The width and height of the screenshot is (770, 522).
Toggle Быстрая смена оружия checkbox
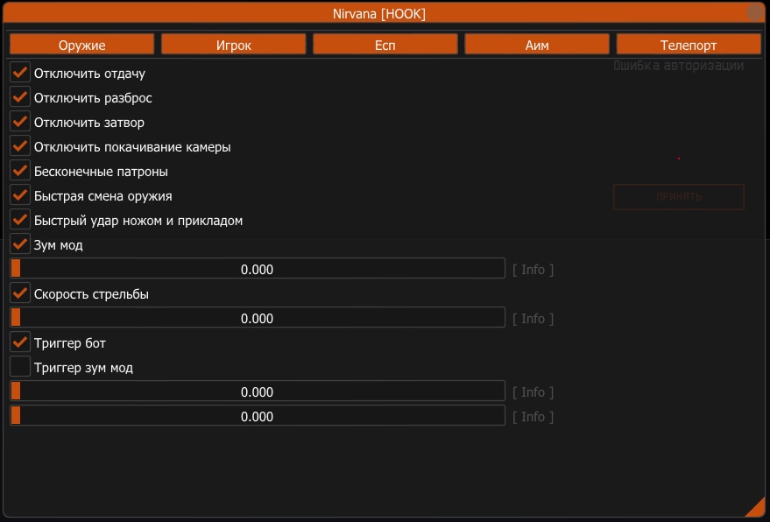20,195
